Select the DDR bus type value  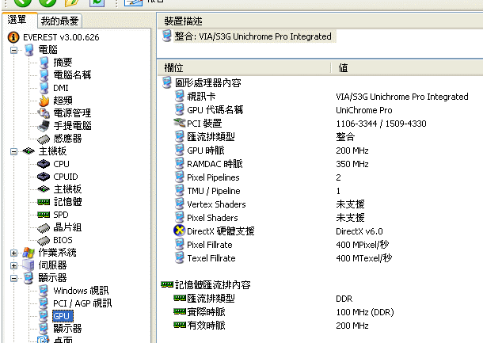tap(344, 299)
